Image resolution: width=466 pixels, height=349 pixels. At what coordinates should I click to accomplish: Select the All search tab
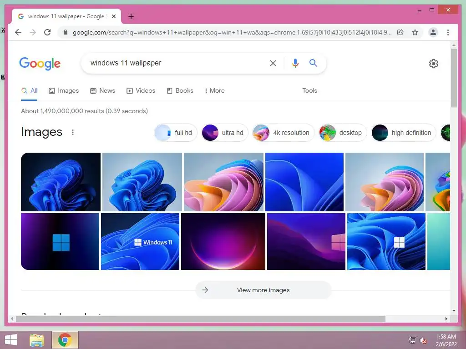click(29, 90)
